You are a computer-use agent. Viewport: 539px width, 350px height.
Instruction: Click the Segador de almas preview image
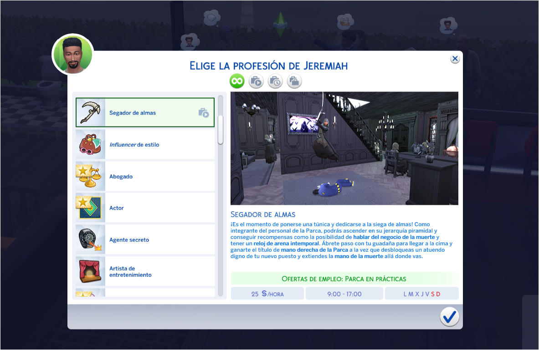[344, 148]
